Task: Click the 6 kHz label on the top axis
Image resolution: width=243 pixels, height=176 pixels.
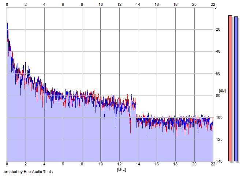Action: tap(63, 4)
